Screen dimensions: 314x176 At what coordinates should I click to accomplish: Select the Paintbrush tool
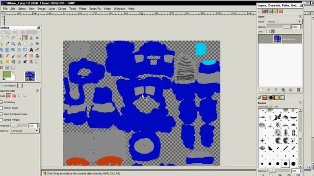pos(13,56)
